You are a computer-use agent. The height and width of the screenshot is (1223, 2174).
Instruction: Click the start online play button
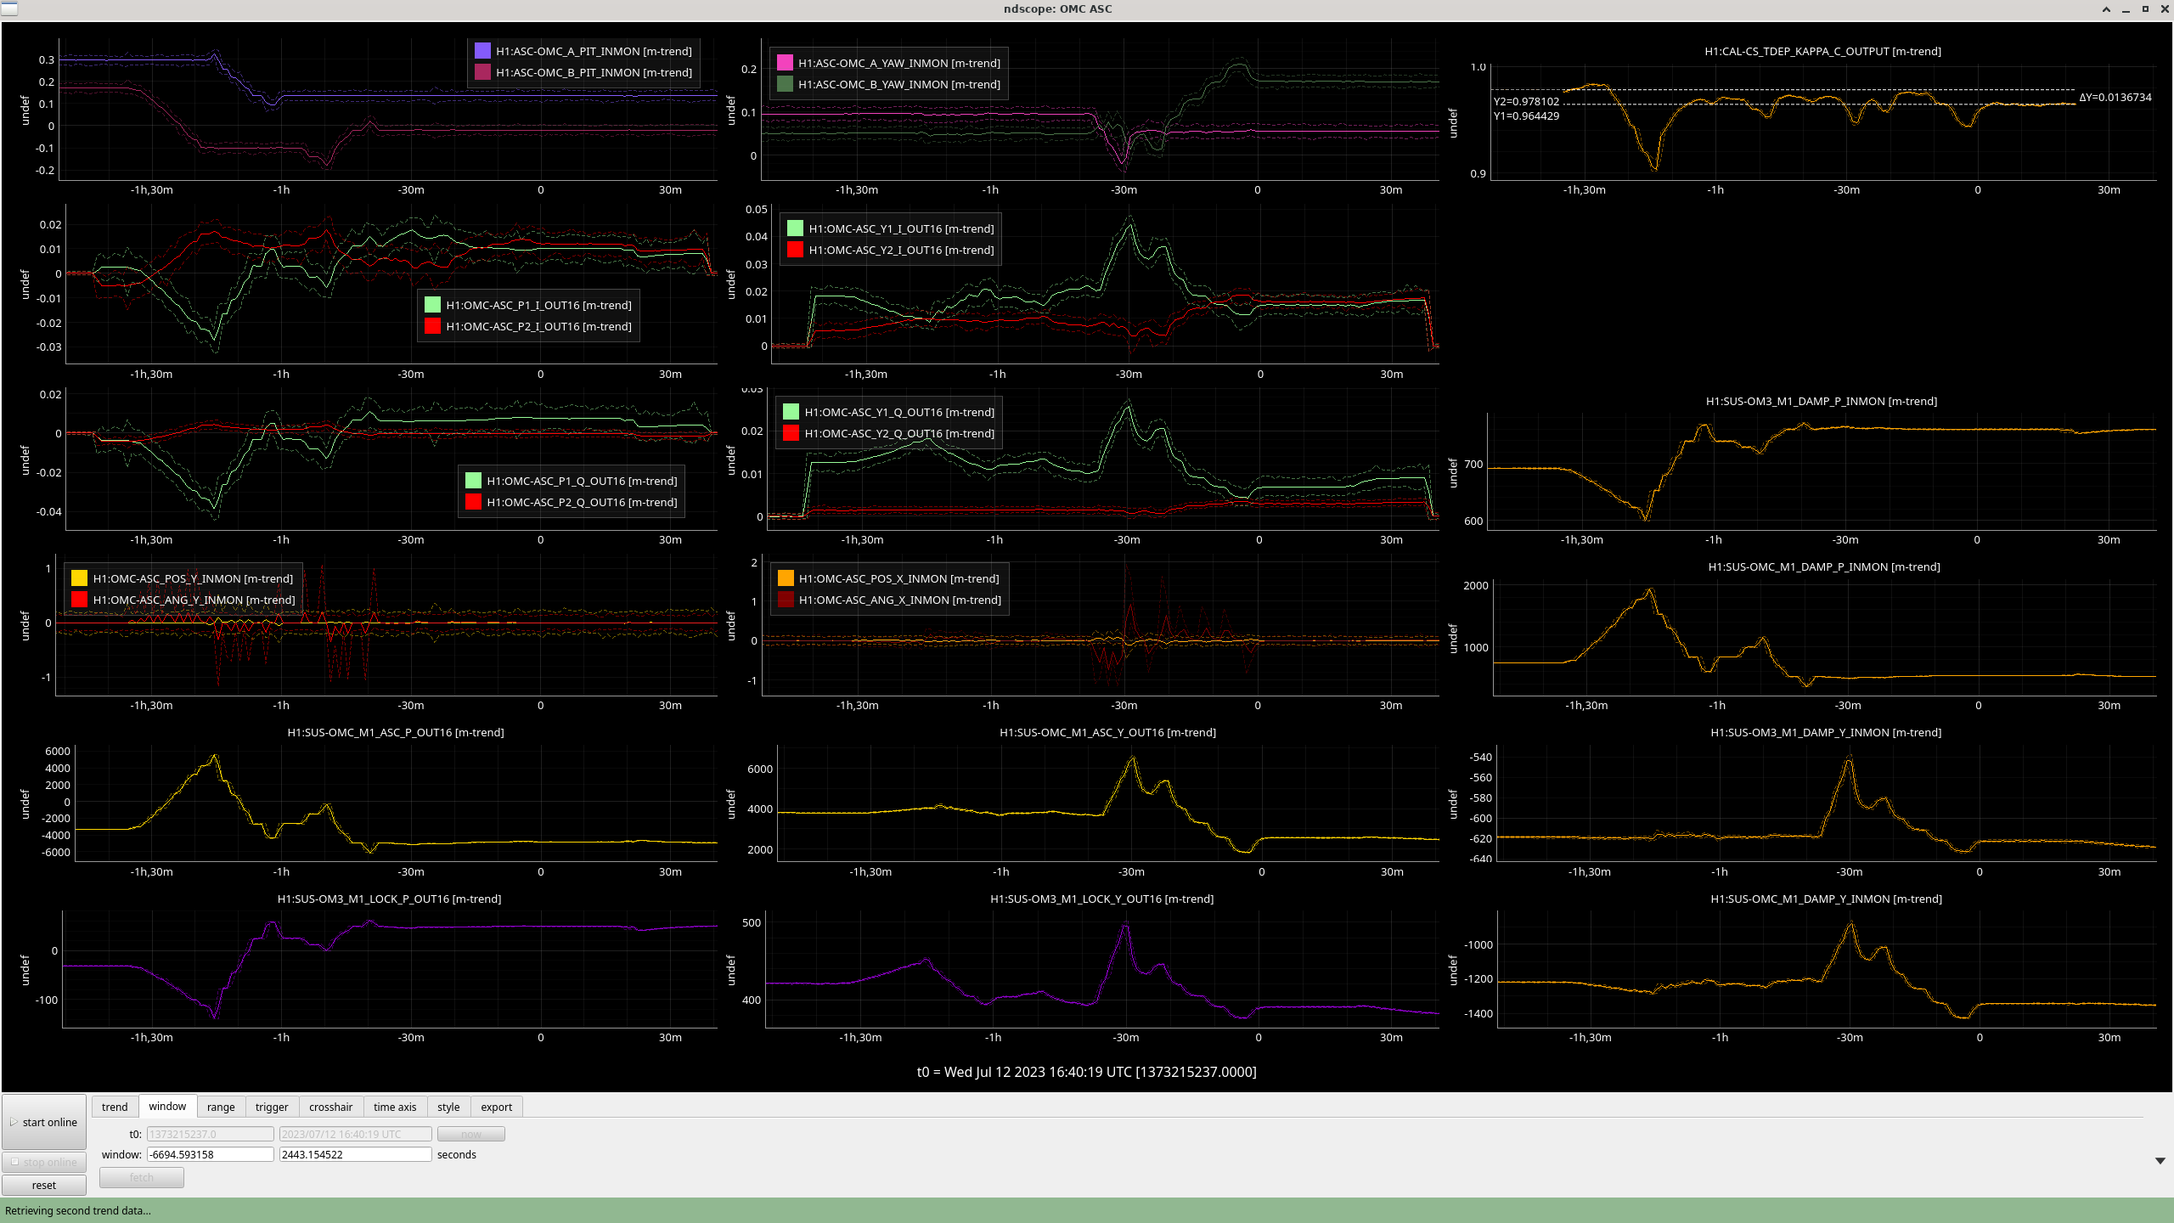pyautogui.click(x=44, y=1122)
